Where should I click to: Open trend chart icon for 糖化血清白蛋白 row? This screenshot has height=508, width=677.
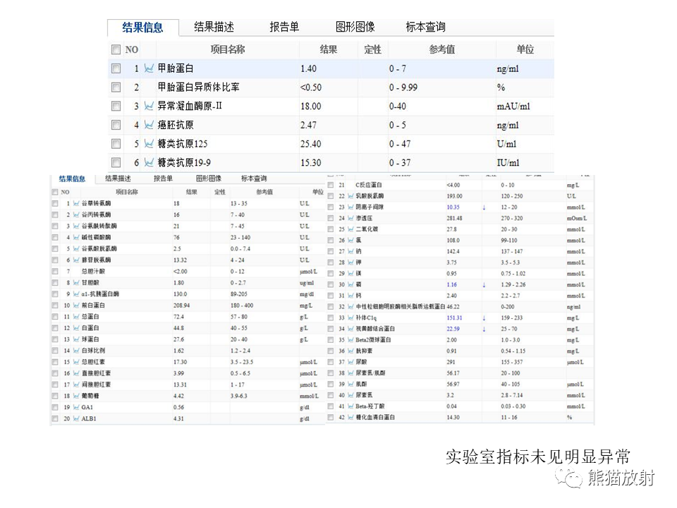coord(350,417)
